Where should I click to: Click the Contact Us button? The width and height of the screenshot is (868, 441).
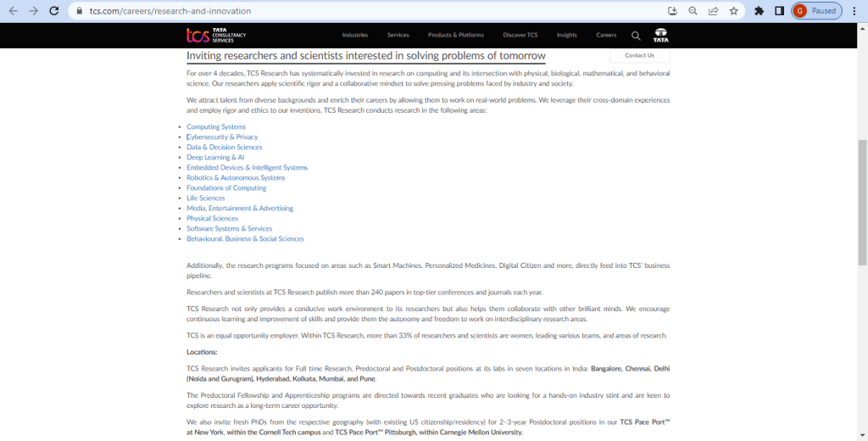click(639, 55)
